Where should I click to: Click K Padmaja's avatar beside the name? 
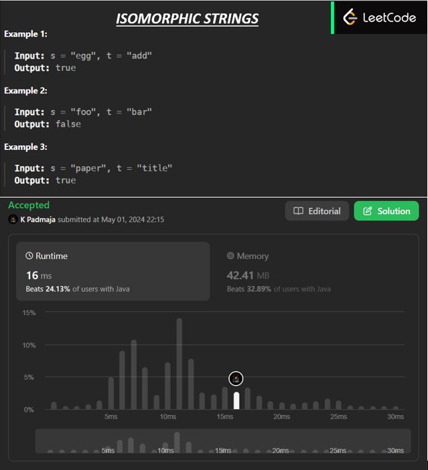coord(13,220)
